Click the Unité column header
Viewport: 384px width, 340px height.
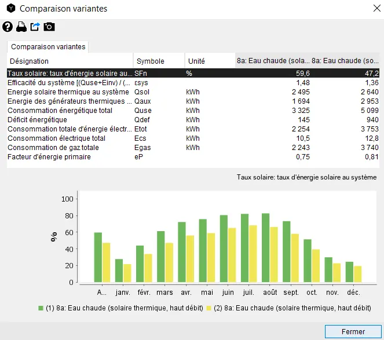(210, 61)
